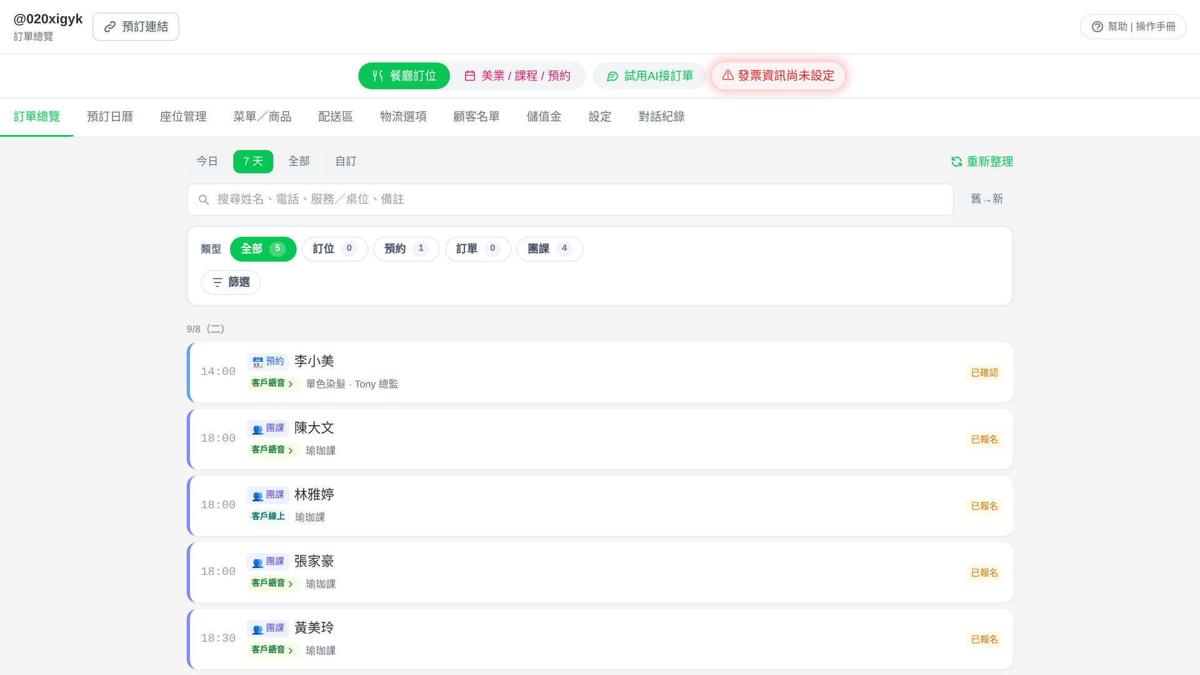This screenshot has width=1200, height=675.
Task: Click the calendar icon in 美業 / 課程 / 預約
Action: click(x=470, y=76)
